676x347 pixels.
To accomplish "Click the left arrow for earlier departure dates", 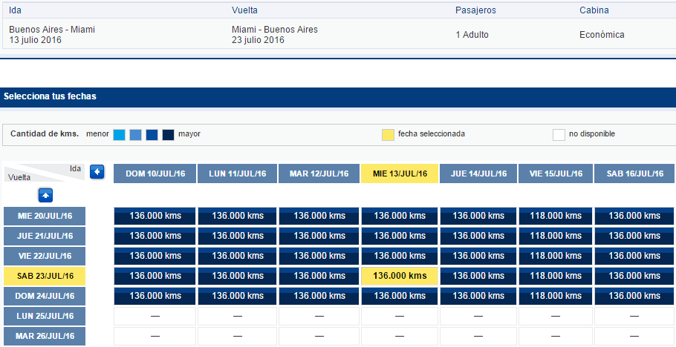I will pos(97,172).
